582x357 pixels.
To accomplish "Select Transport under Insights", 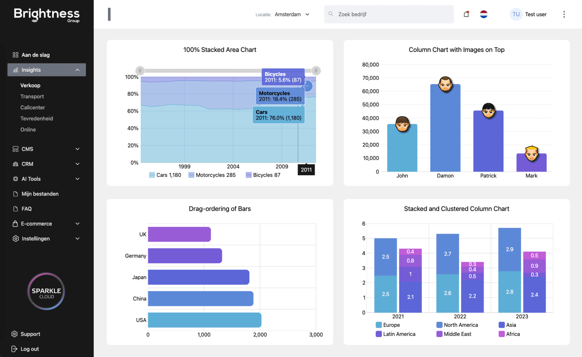I will [x=32, y=96].
